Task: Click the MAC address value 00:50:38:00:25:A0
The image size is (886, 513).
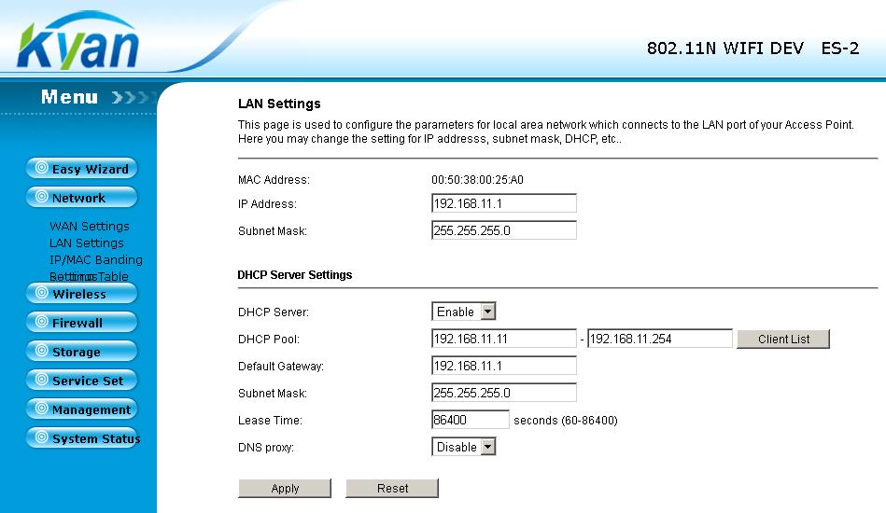Action: (477, 180)
